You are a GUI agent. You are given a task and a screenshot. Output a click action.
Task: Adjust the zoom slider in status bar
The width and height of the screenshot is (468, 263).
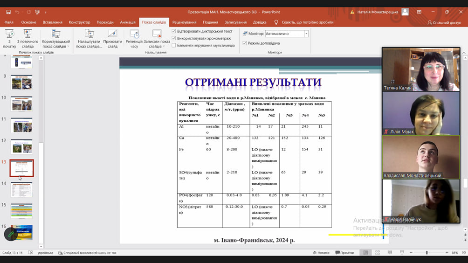pyautogui.click(x=427, y=253)
